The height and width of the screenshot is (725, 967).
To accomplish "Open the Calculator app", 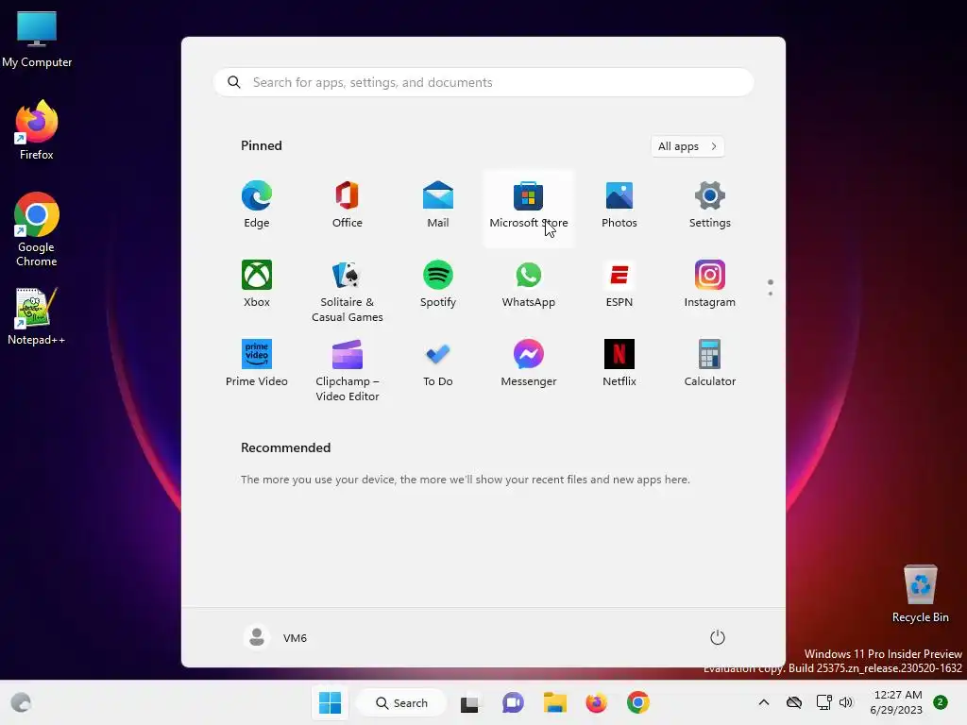I will point(710,363).
